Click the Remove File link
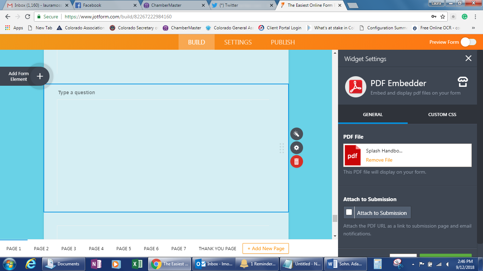Image resolution: width=483 pixels, height=271 pixels. coord(379,160)
